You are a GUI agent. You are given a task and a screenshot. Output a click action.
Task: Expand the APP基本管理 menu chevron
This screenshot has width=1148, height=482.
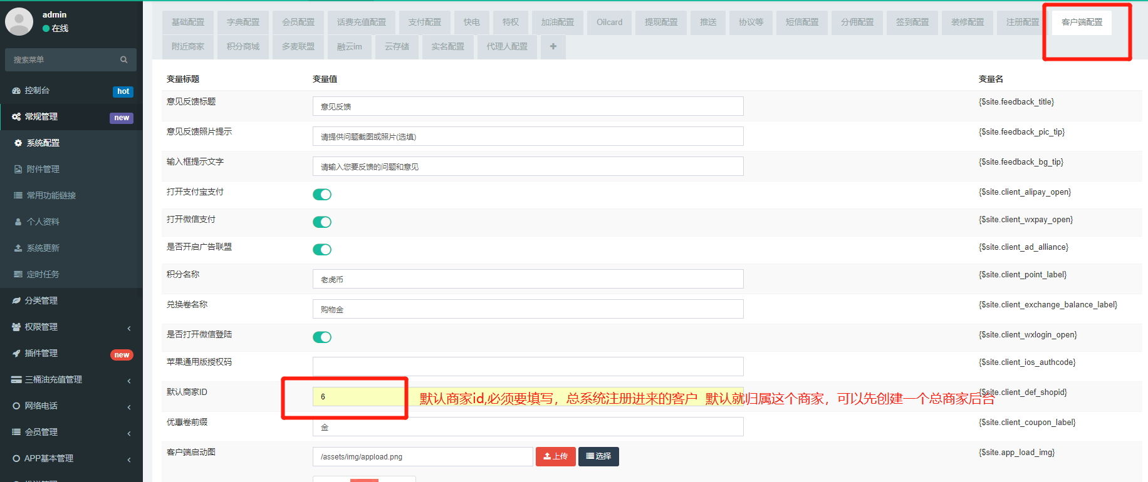129,459
